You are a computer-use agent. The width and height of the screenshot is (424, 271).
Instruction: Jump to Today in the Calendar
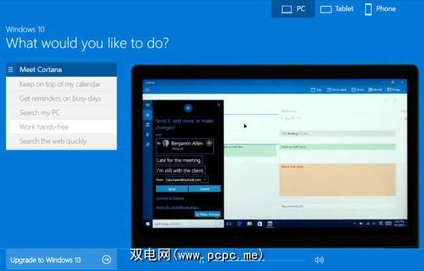point(394,90)
